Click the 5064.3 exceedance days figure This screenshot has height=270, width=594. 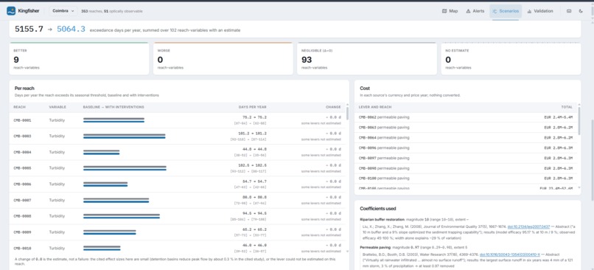click(71, 30)
